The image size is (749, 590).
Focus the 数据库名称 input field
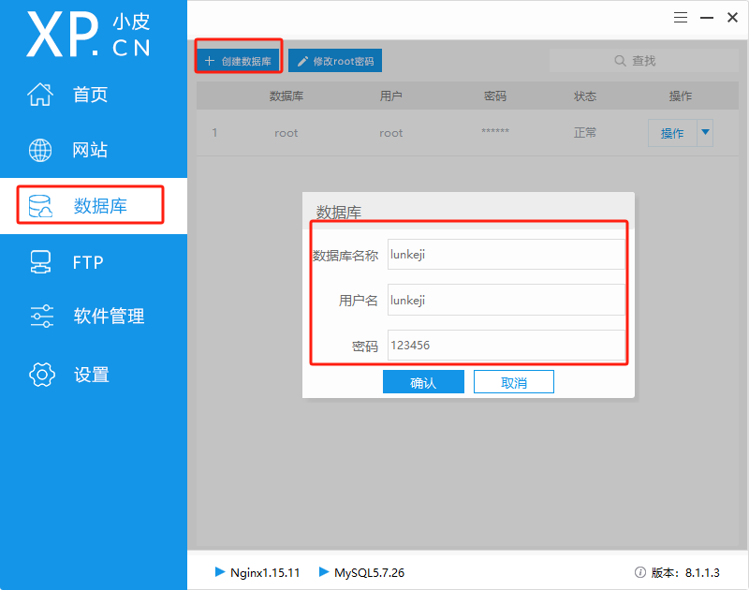point(506,255)
